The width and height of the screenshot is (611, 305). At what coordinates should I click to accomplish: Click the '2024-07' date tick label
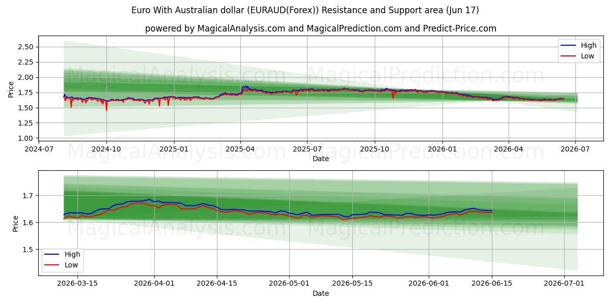point(39,149)
